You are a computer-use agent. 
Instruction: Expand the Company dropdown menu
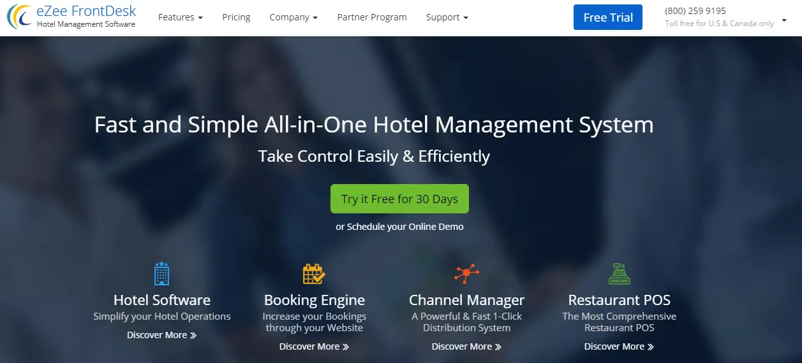click(x=293, y=17)
